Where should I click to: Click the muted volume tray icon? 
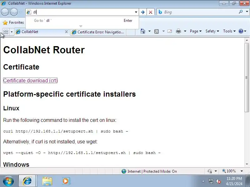[218, 181]
